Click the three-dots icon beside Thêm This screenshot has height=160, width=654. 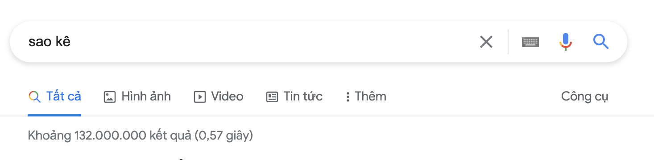coord(348,97)
